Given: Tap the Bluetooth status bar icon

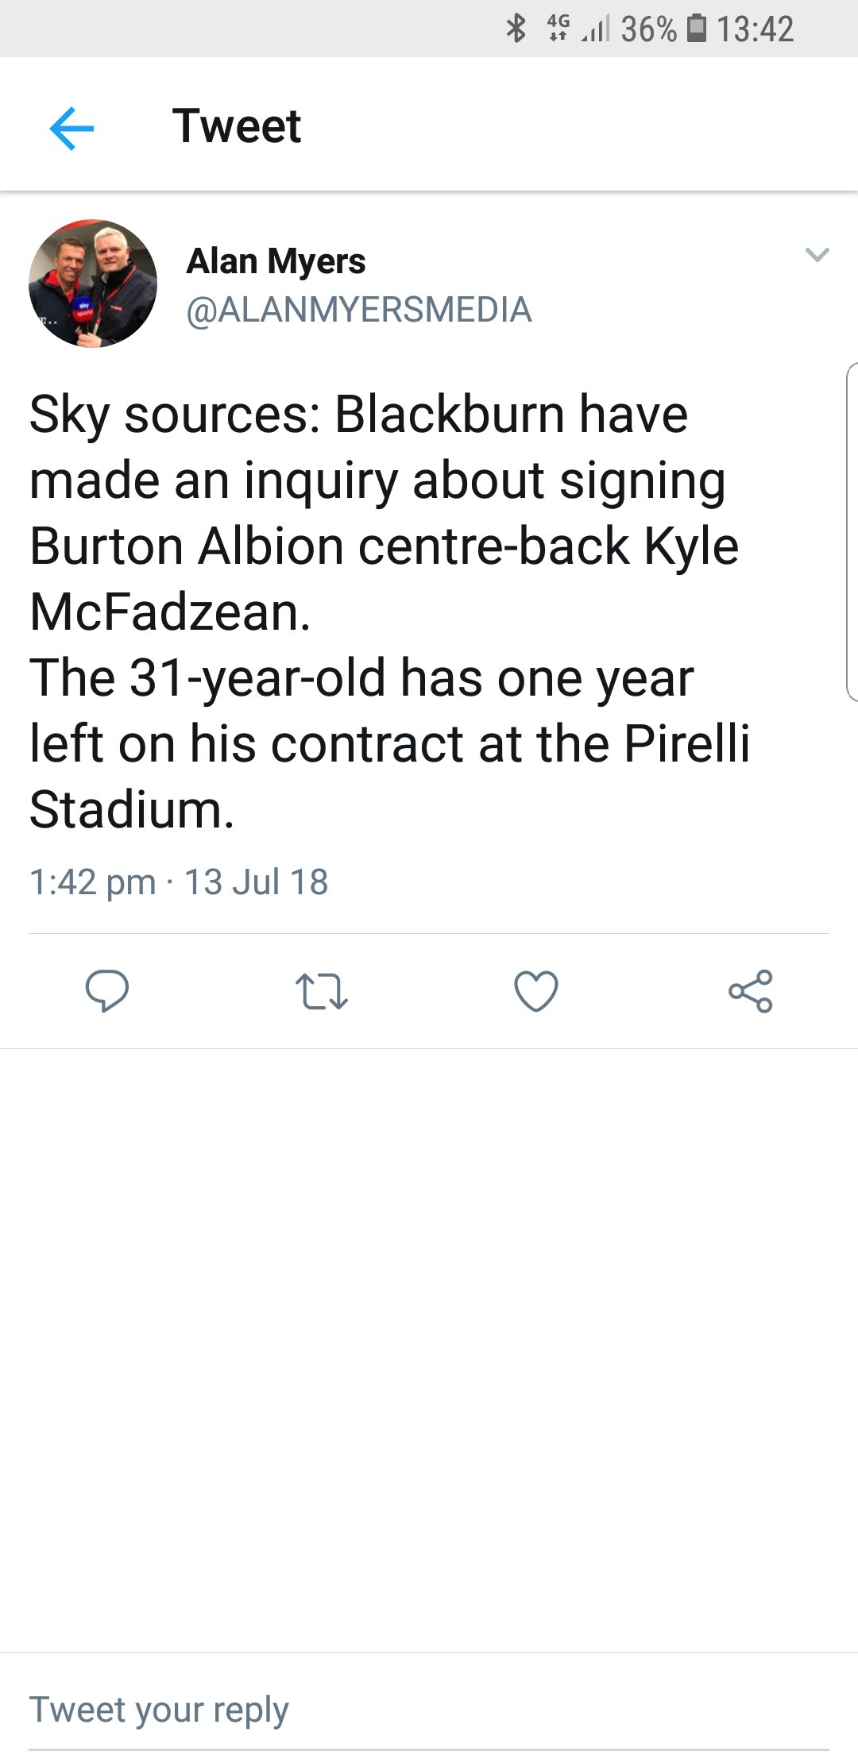Looking at the screenshot, I should (516, 29).
